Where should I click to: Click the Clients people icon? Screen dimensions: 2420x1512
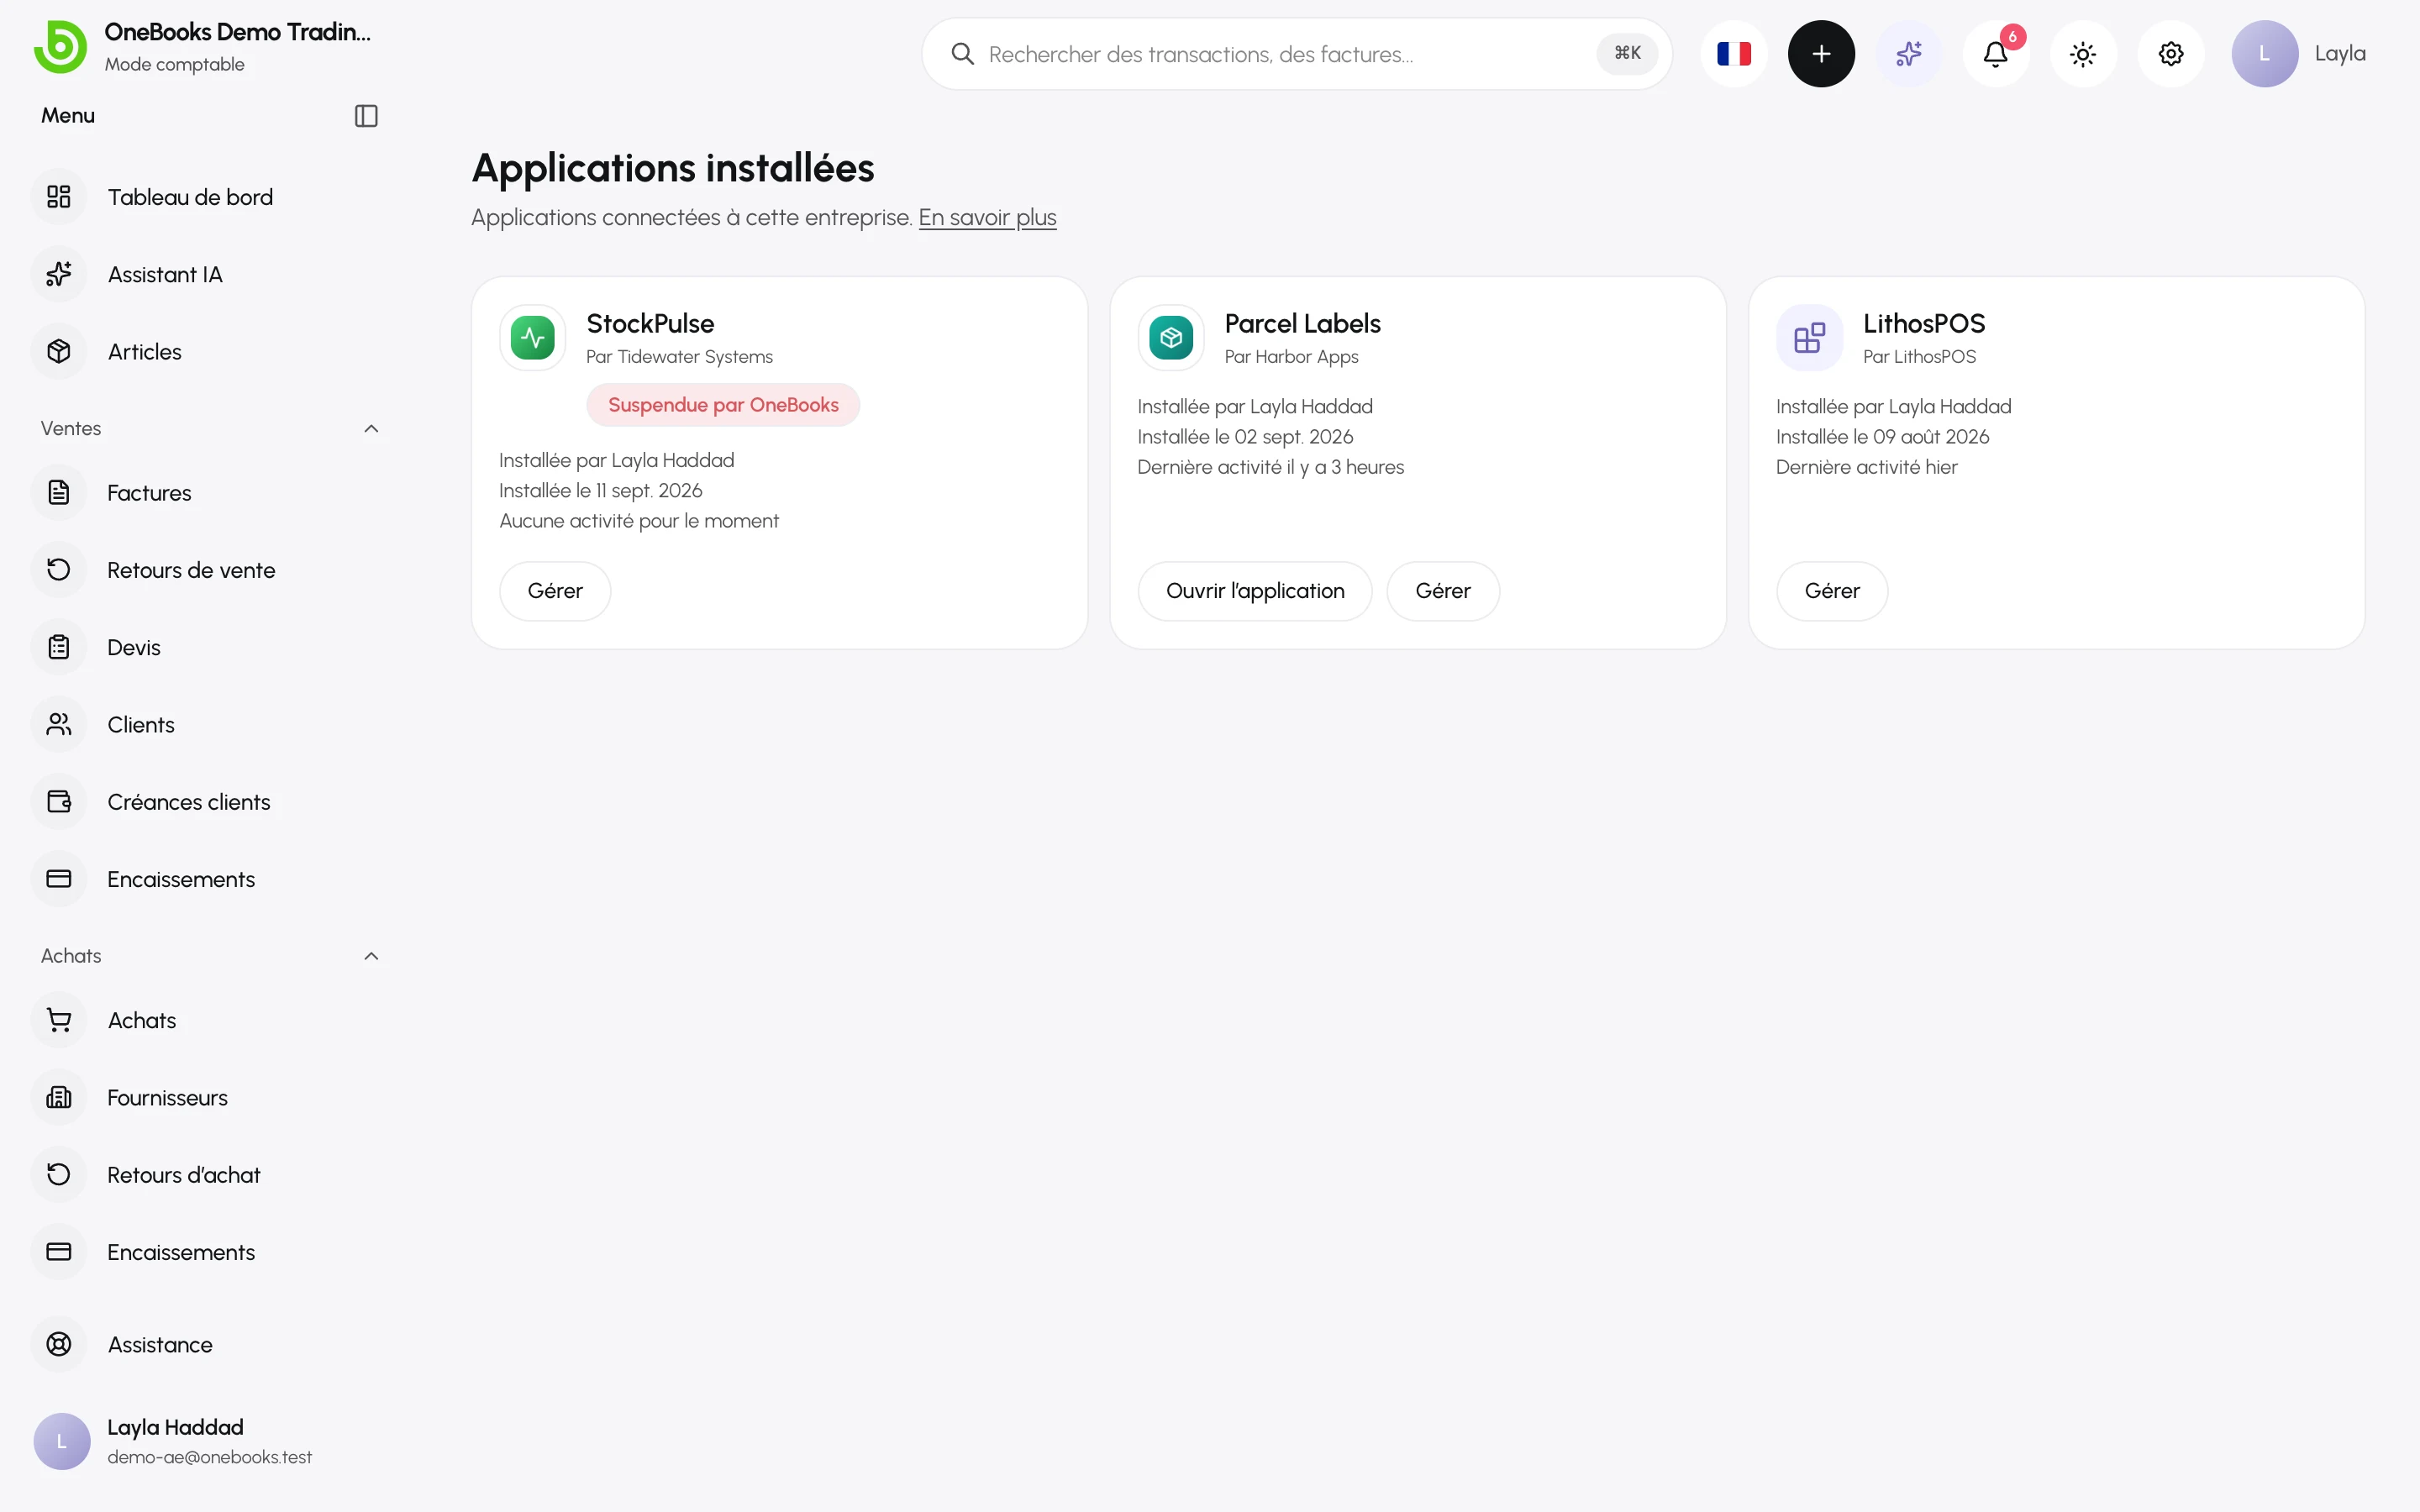pyautogui.click(x=59, y=725)
